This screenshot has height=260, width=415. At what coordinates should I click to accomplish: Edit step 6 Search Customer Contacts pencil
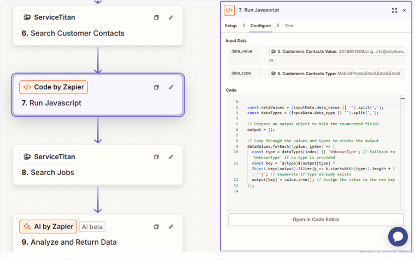[x=171, y=17]
